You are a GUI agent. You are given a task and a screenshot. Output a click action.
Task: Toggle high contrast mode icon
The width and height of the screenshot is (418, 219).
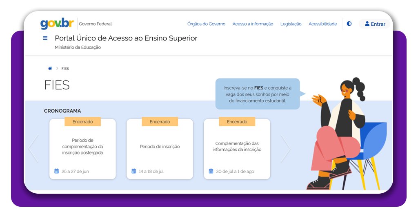pos(349,24)
